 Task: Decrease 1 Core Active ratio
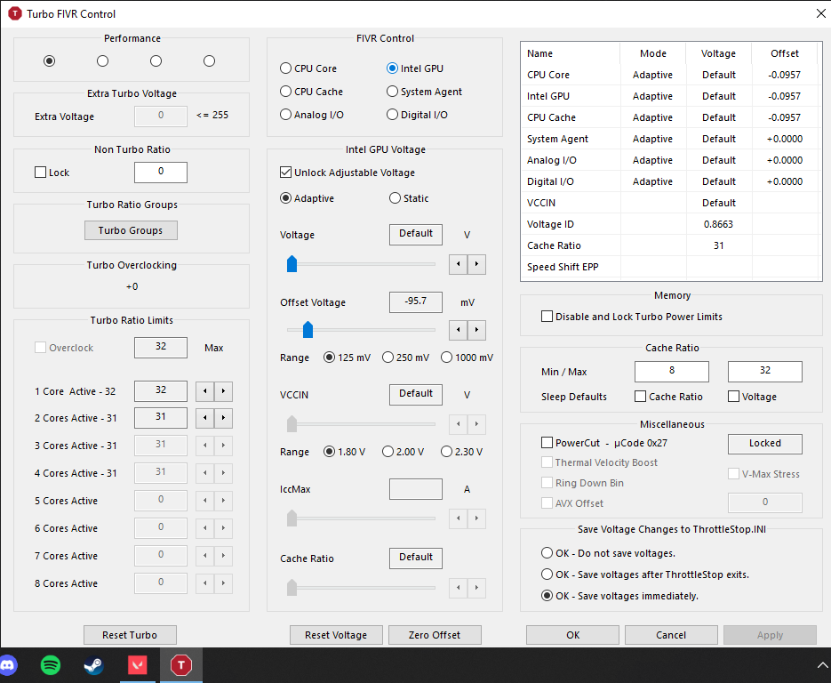point(204,391)
